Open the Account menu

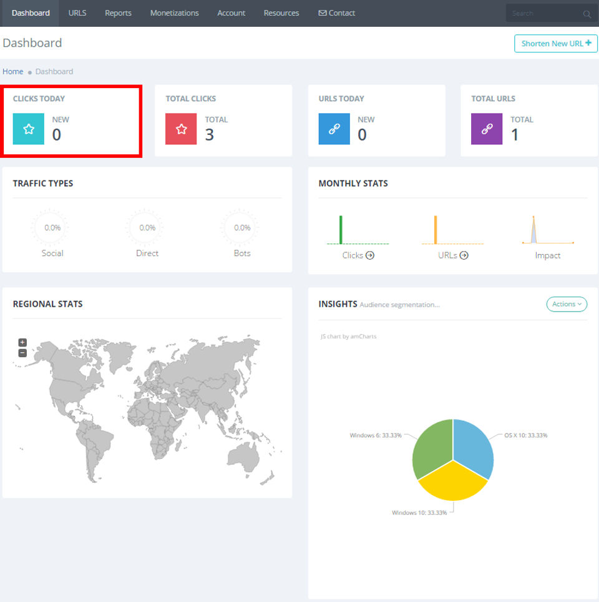point(231,13)
